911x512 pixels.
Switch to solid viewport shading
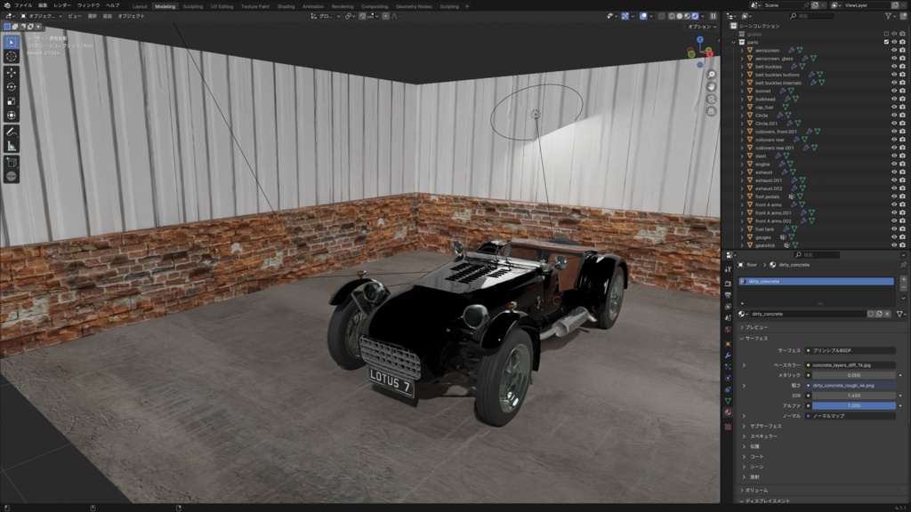679,16
